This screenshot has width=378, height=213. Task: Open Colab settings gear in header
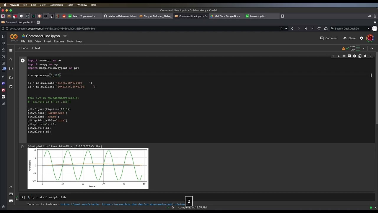point(361,38)
